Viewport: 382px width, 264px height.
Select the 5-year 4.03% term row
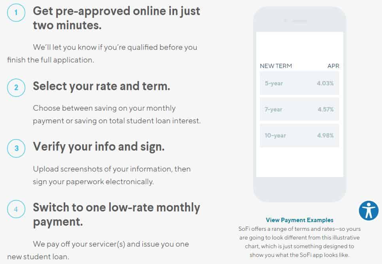point(299,83)
